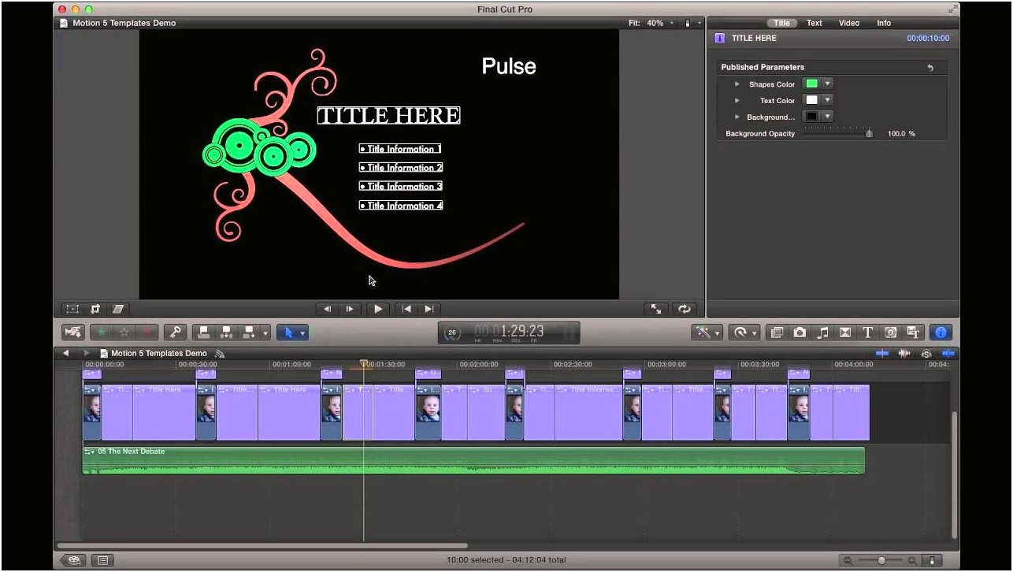Click the green Shapes Color swatch
The height and width of the screenshot is (572, 1013).
[x=811, y=84]
